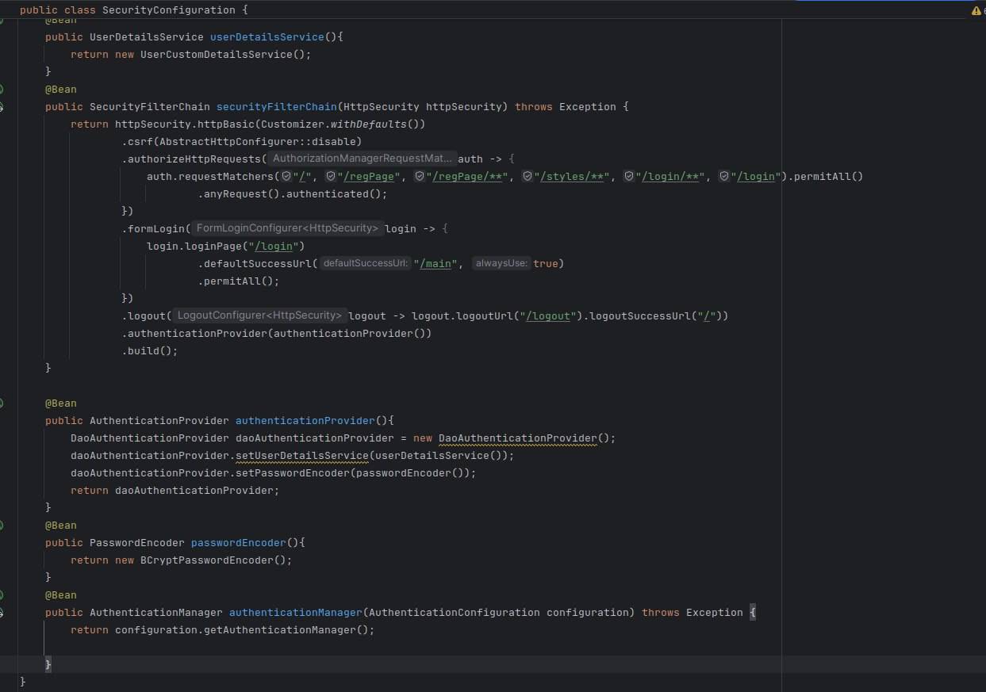The image size is (986, 692).
Task: Click the userDetailsService method declaration name
Action: [267, 37]
